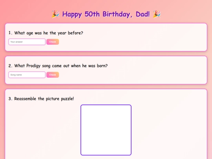Click the 'Happy 50th Birthday, Dad!' heading
Screen dimensions: 212x159
pyautogui.click(x=106, y=14)
